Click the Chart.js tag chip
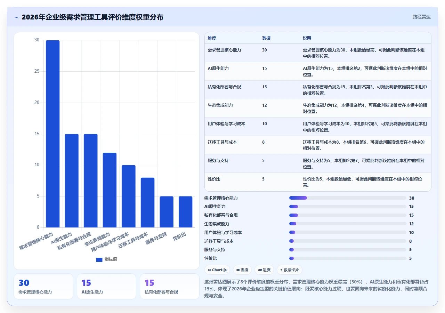Image resolution: width=445 pixels, height=313 pixels. point(217,270)
